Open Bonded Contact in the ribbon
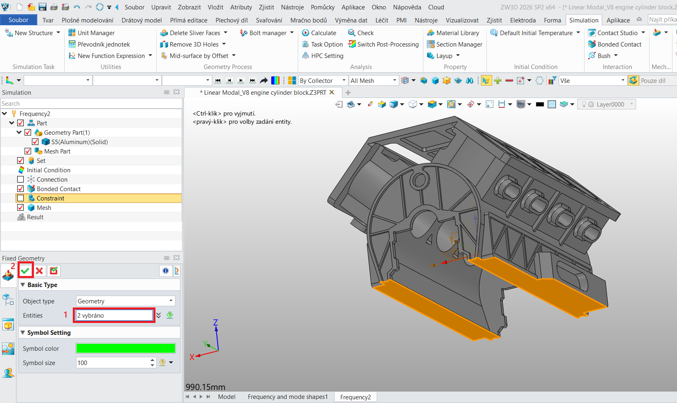The width and height of the screenshot is (677, 403). point(614,44)
